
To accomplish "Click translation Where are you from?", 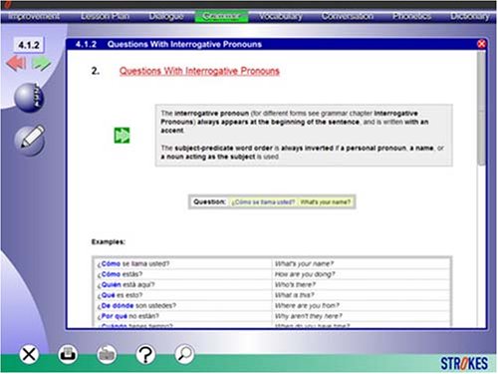I will click(307, 305).
